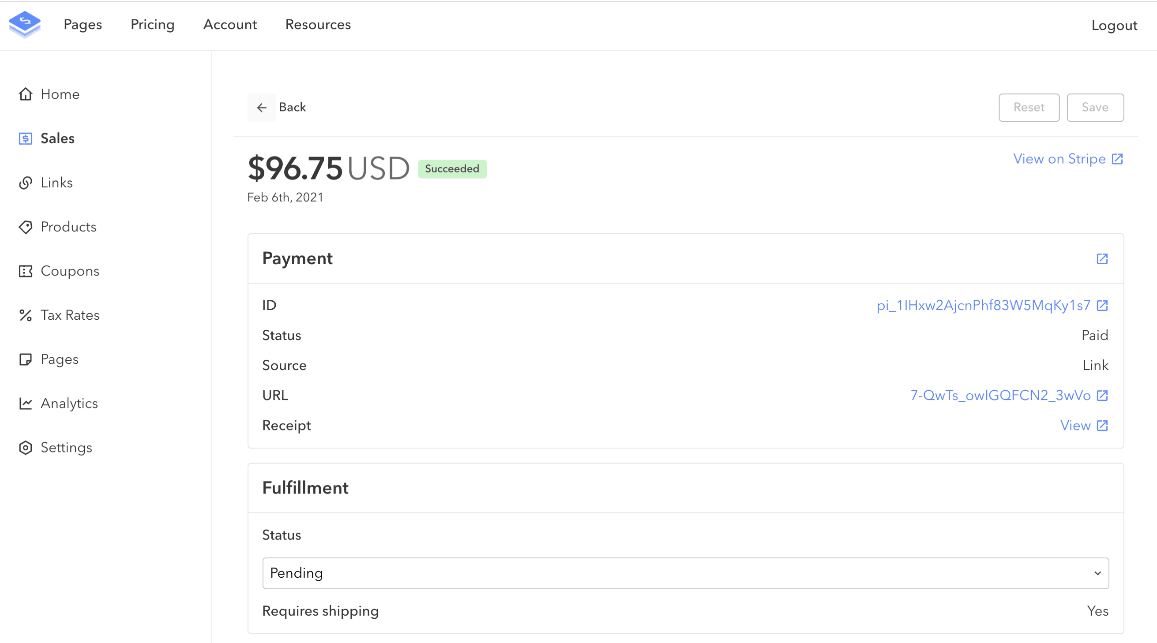Screen dimensions: 1157x643
Task: Click the app logo
Action: click(x=25, y=24)
